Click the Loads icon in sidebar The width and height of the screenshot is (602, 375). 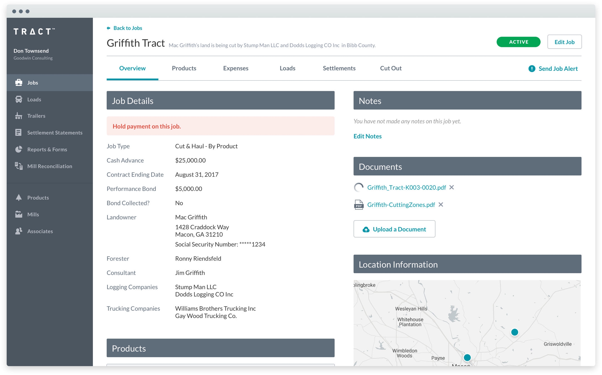(19, 99)
